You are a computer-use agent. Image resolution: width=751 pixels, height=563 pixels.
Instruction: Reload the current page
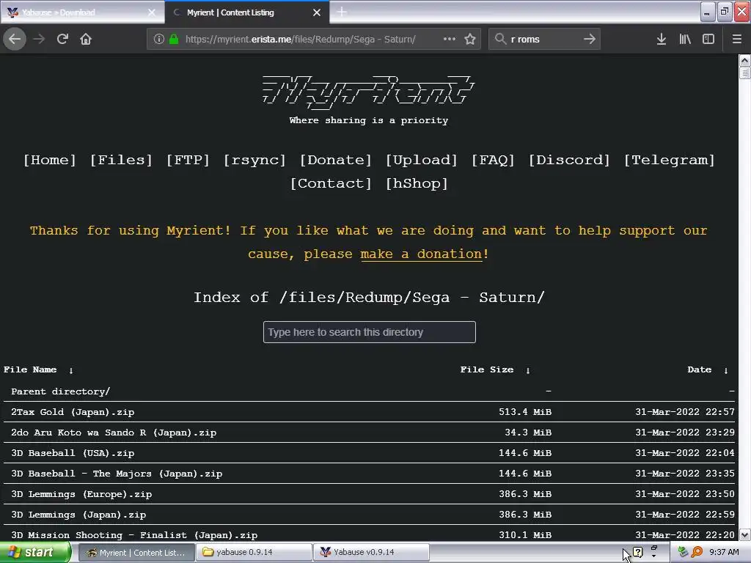(62, 39)
